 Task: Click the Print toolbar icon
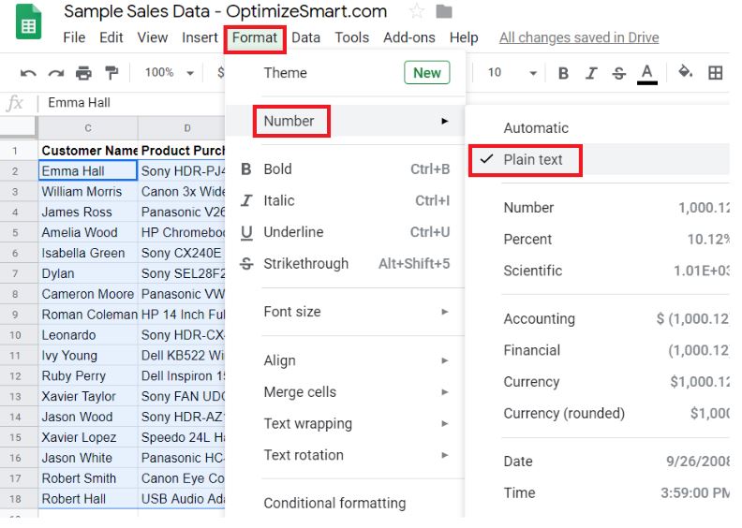(x=83, y=73)
